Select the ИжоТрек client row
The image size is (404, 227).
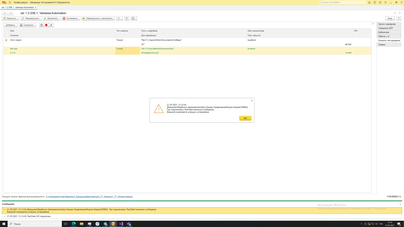187,51
